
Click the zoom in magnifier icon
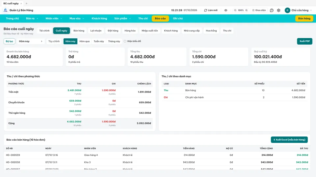246,10
